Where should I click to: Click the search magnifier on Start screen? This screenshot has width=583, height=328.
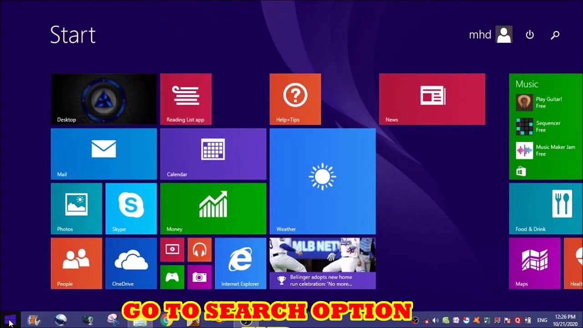[555, 35]
